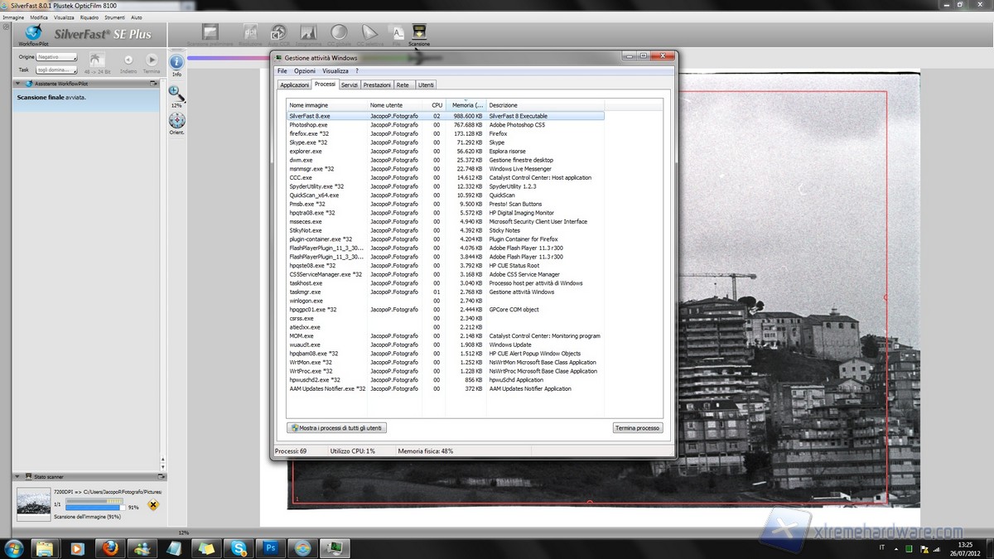Select the magnifier zoom tool at 12%
This screenshot has width=994, height=559.
click(x=176, y=94)
